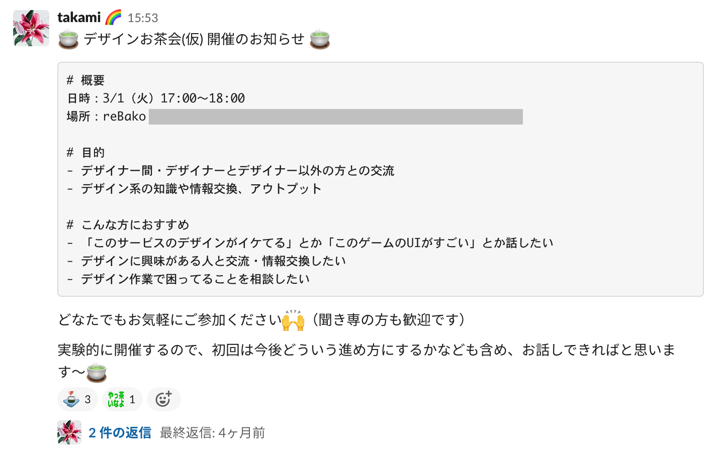Toggle the tea cup reaction showing 3

click(77, 399)
